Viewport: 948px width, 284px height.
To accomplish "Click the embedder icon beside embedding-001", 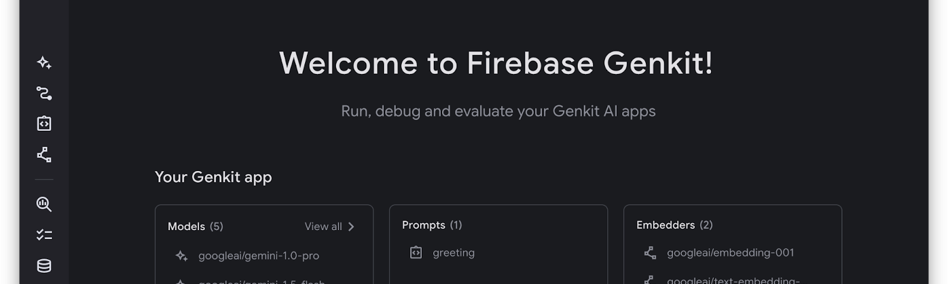I will tap(650, 253).
